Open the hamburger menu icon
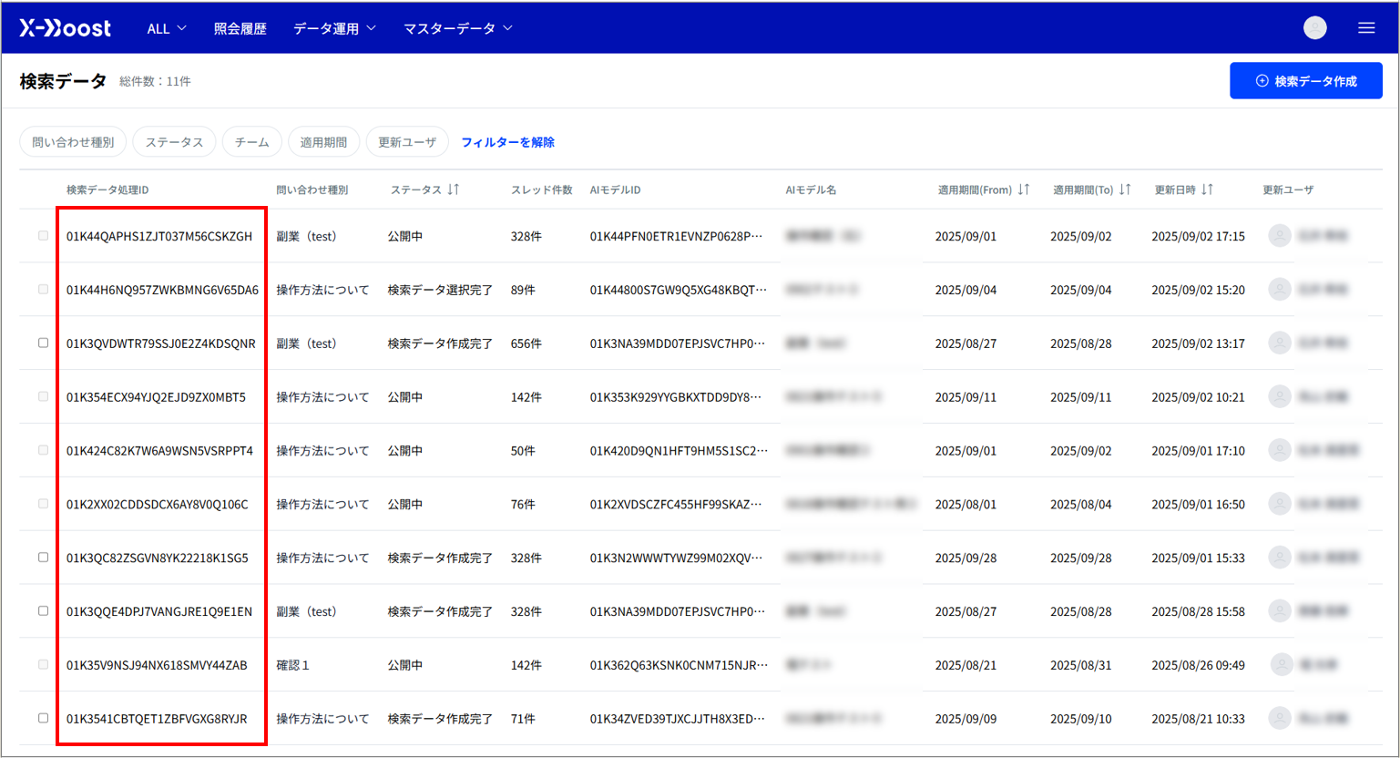 pos(1366,28)
